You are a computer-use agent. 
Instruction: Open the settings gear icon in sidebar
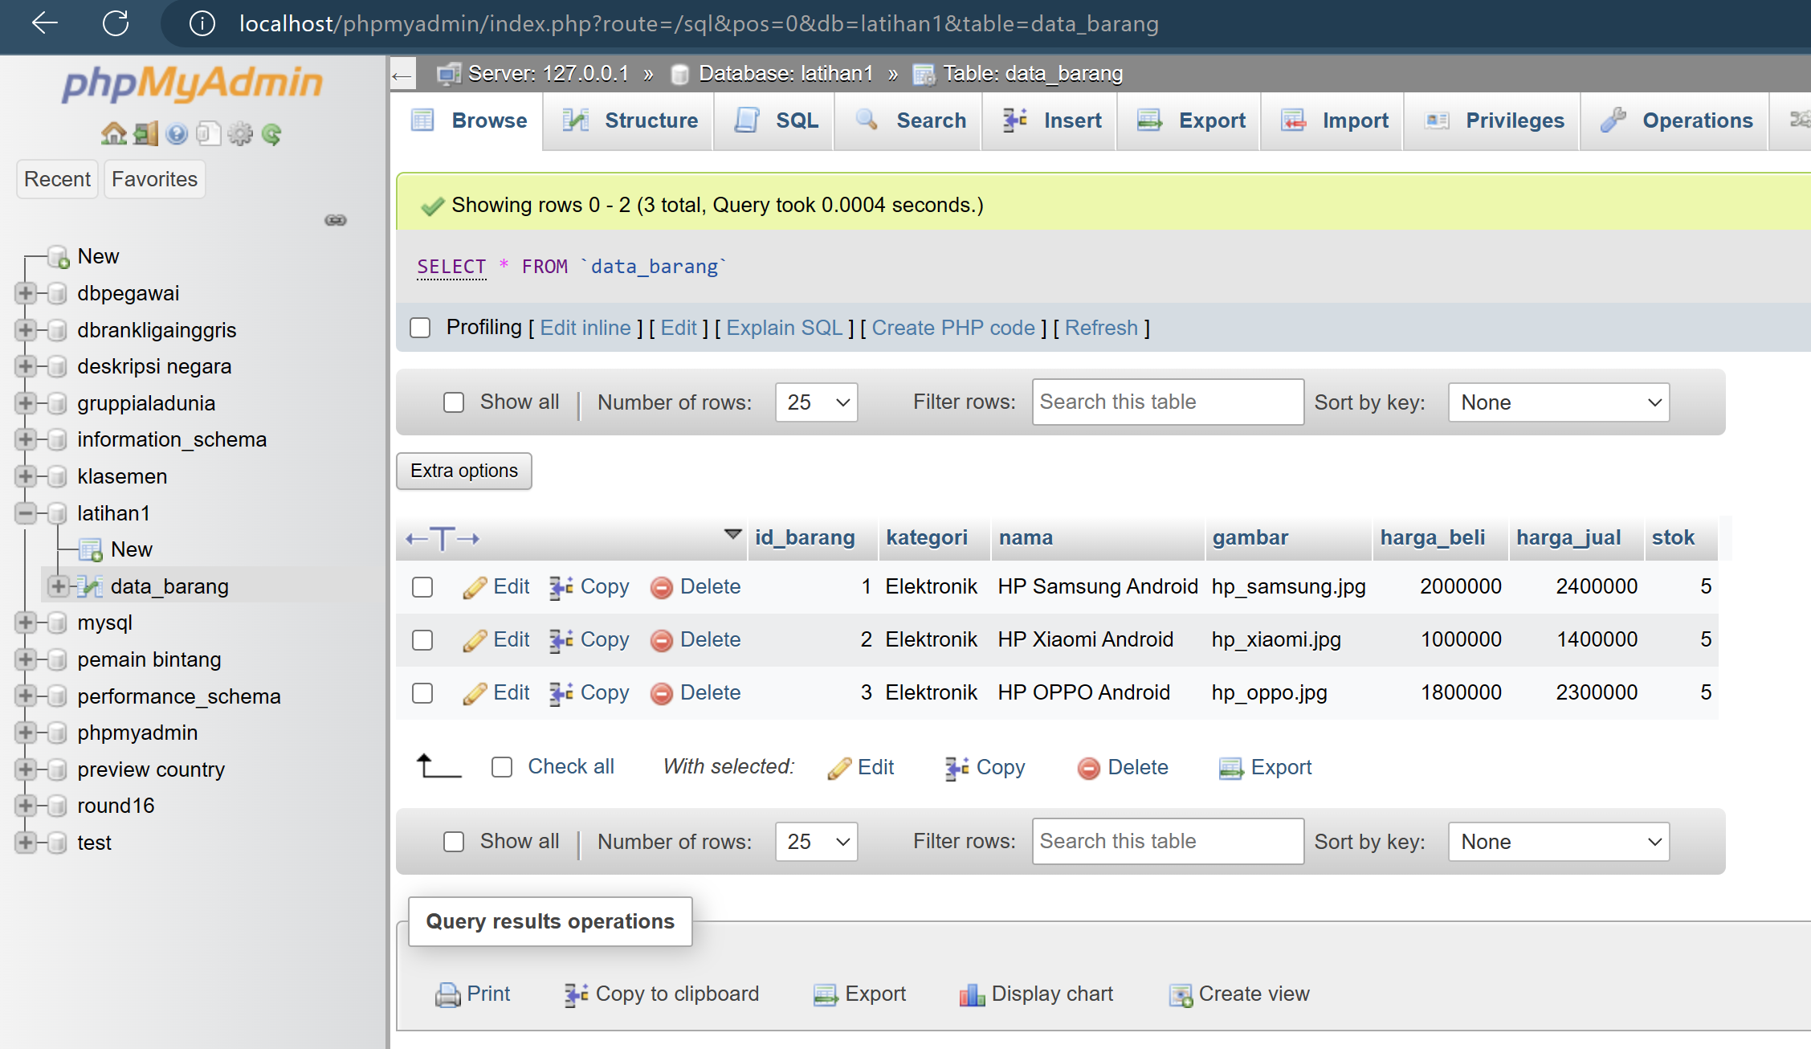(x=239, y=133)
